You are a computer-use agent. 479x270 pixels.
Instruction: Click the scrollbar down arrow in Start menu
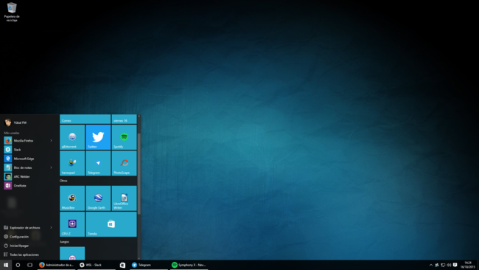(139, 258)
